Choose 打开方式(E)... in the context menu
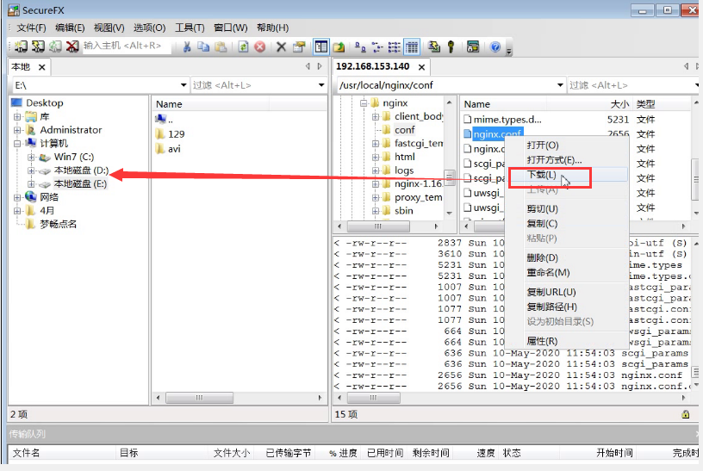703x471 pixels. coord(567,160)
